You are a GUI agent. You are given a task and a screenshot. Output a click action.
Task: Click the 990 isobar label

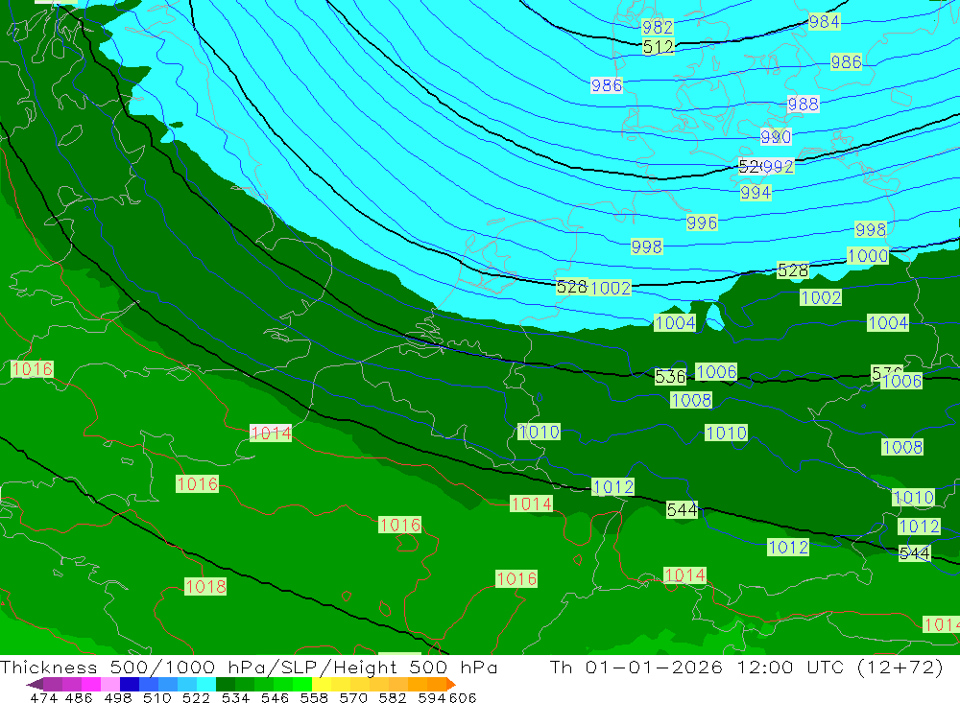point(776,136)
